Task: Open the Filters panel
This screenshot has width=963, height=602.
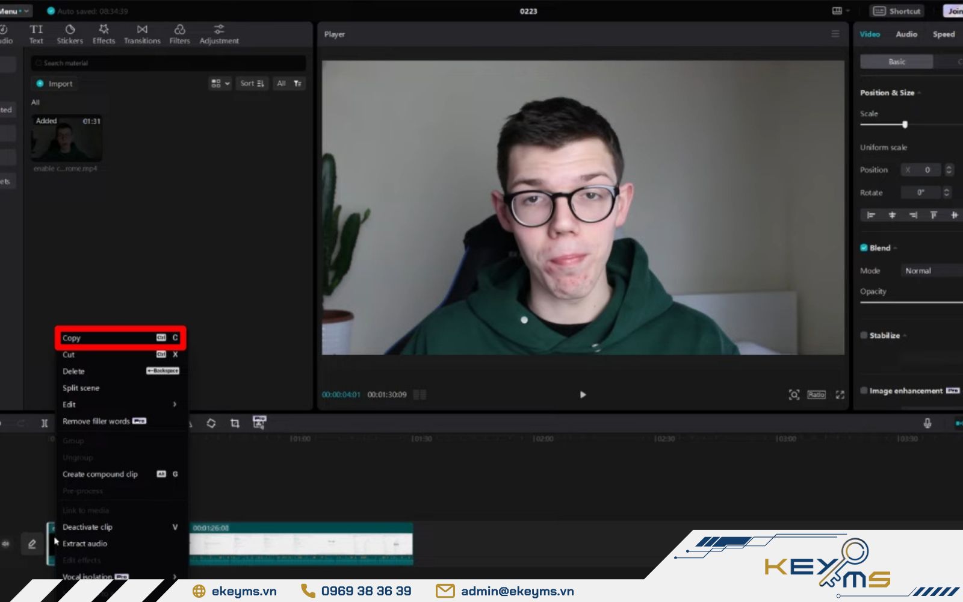Action: pos(179,34)
